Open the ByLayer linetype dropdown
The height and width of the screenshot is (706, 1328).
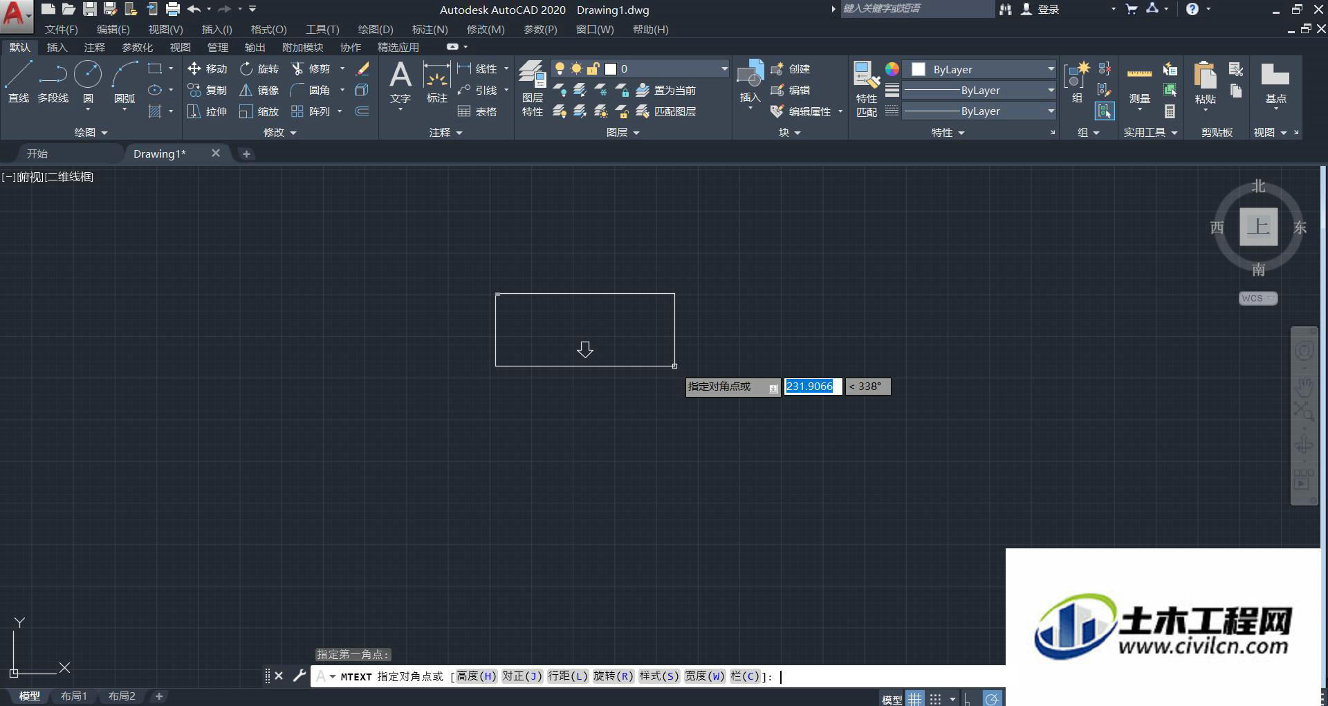[x=1051, y=111]
